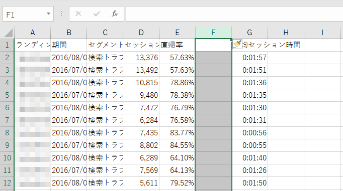Click sessions cell 8,802

tap(141, 145)
